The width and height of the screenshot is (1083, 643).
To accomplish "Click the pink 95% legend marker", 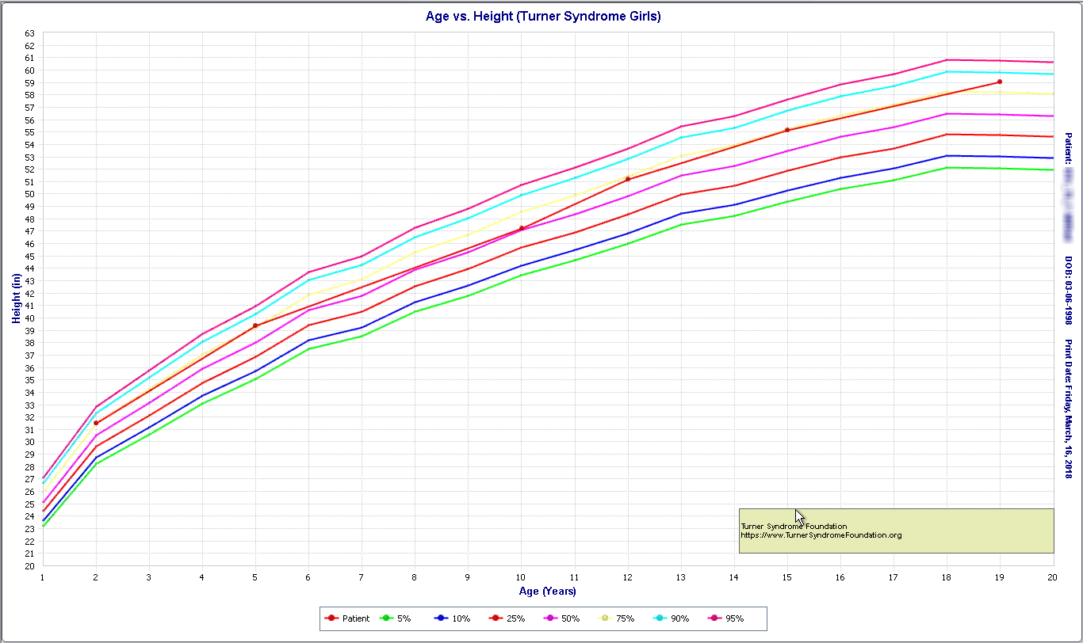I will [719, 618].
